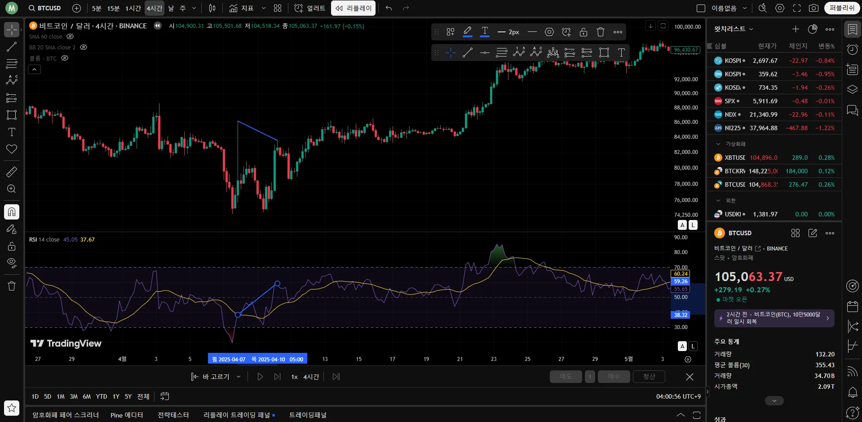
Task: Select the Fibonacci retracement tool in left toolbar
Action: click(x=12, y=63)
